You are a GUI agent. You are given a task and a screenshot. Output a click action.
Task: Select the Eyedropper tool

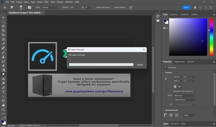(x=3, y=44)
